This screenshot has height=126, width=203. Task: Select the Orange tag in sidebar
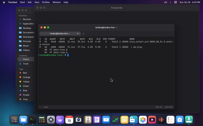point(26,77)
